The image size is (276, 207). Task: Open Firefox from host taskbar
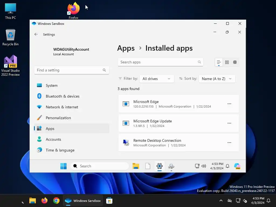click(44, 201)
